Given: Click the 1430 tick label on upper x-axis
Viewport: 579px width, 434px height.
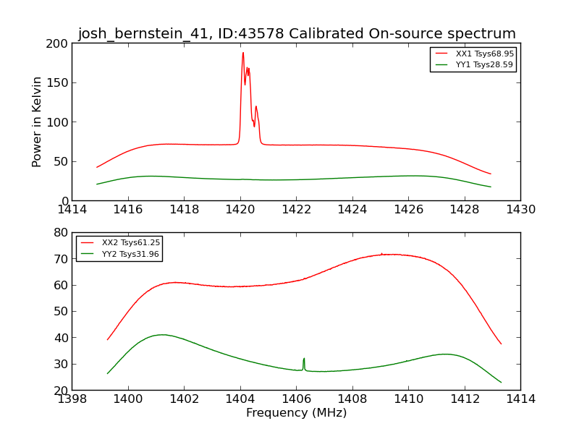Looking at the screenshot, I should (520, 209).
